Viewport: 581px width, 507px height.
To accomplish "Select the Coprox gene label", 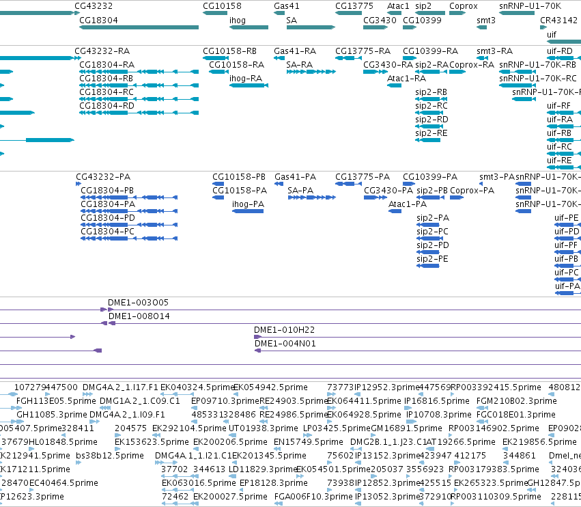I will tap(464, 6).
